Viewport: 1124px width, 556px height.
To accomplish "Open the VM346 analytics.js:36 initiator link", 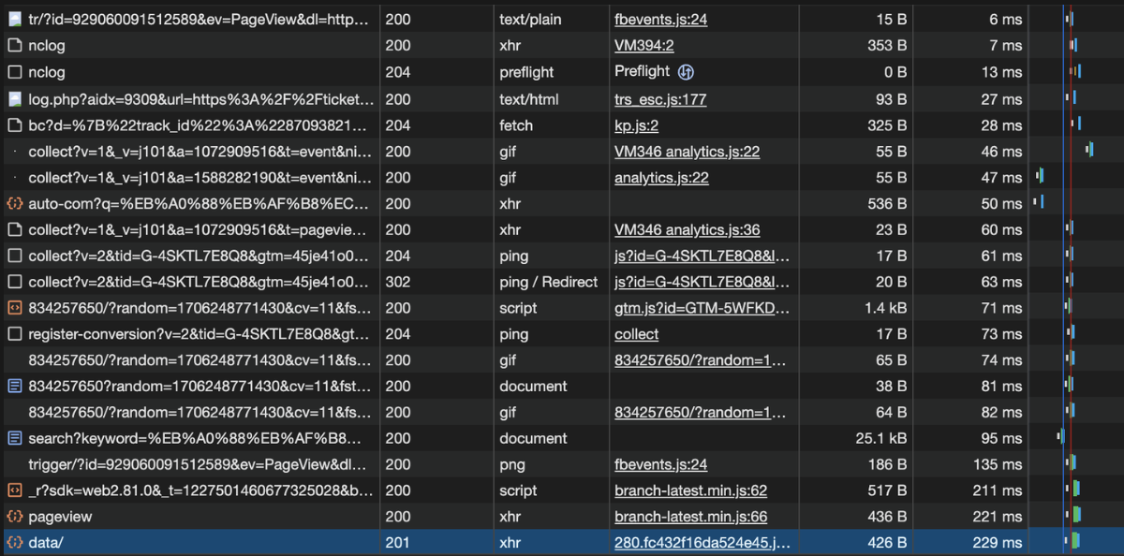I will click(687, 229).
